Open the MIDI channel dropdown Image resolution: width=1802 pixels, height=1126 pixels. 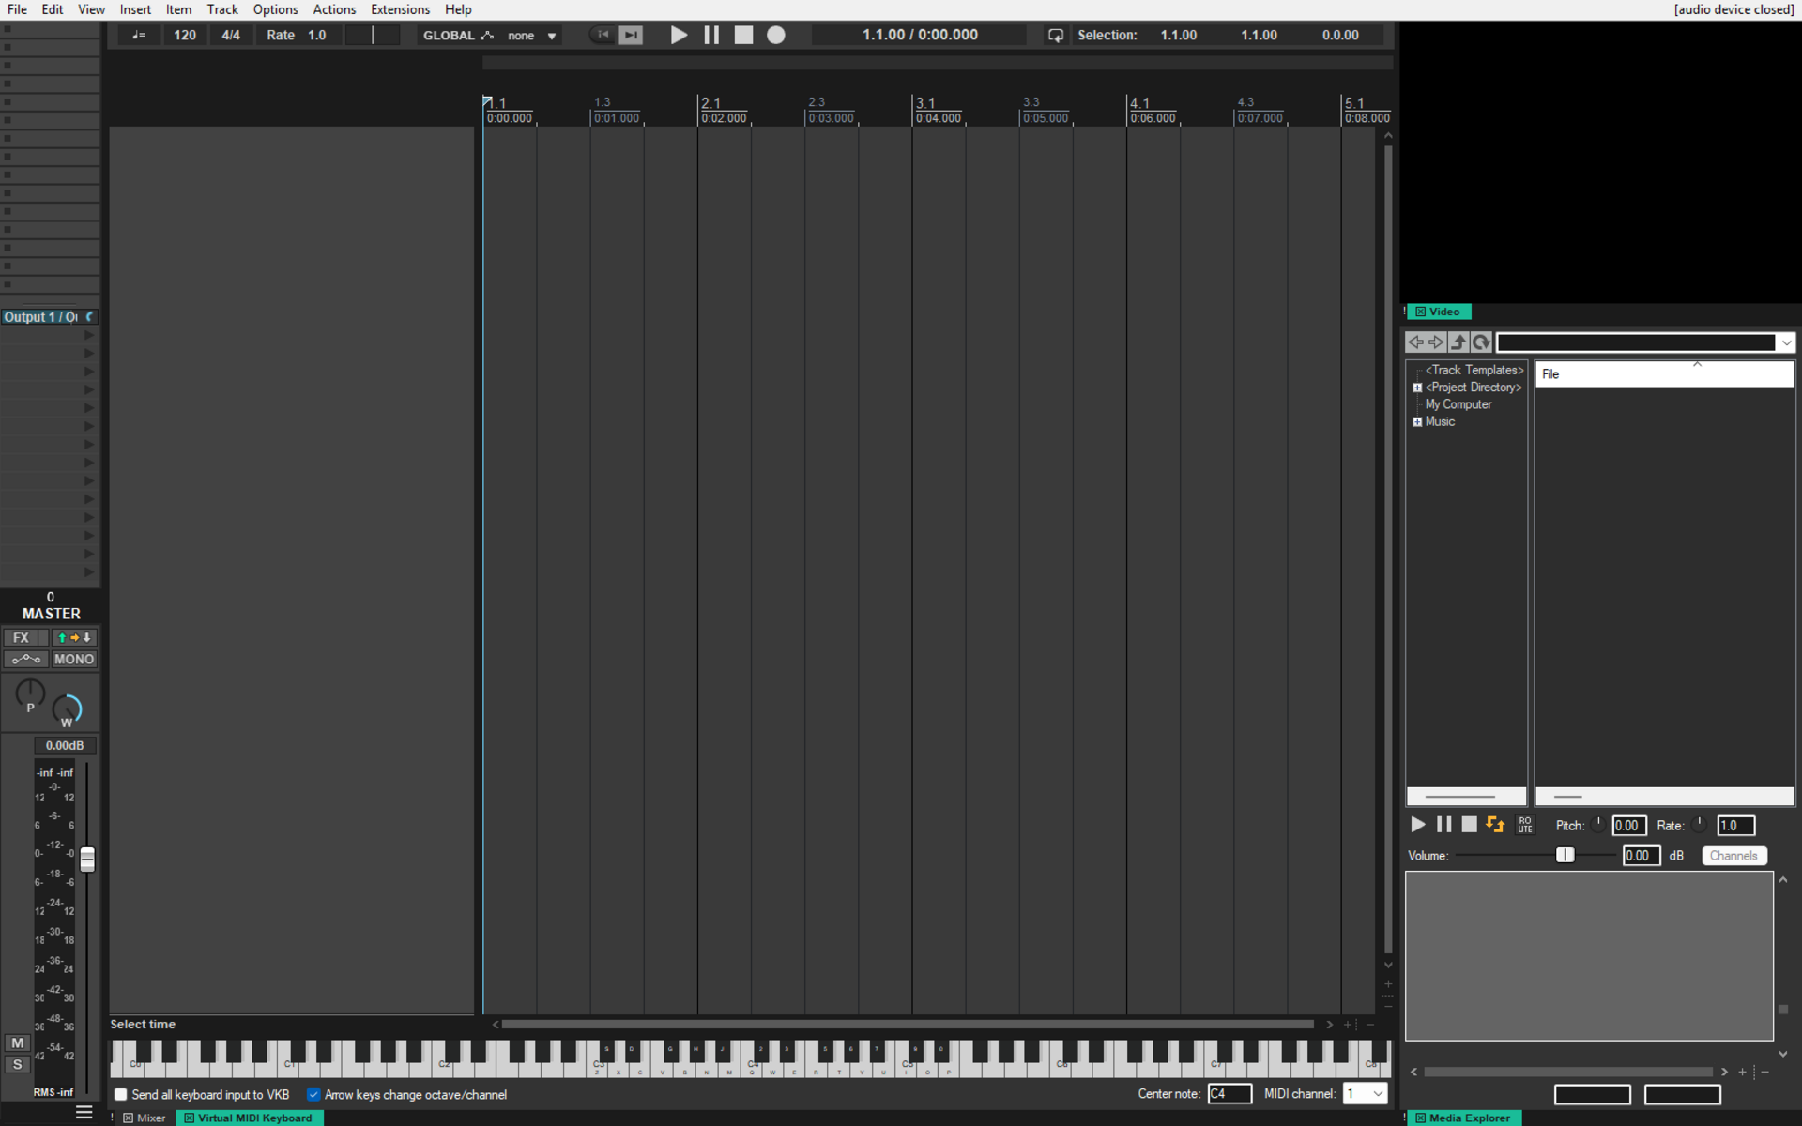tap(1366, 1093)
